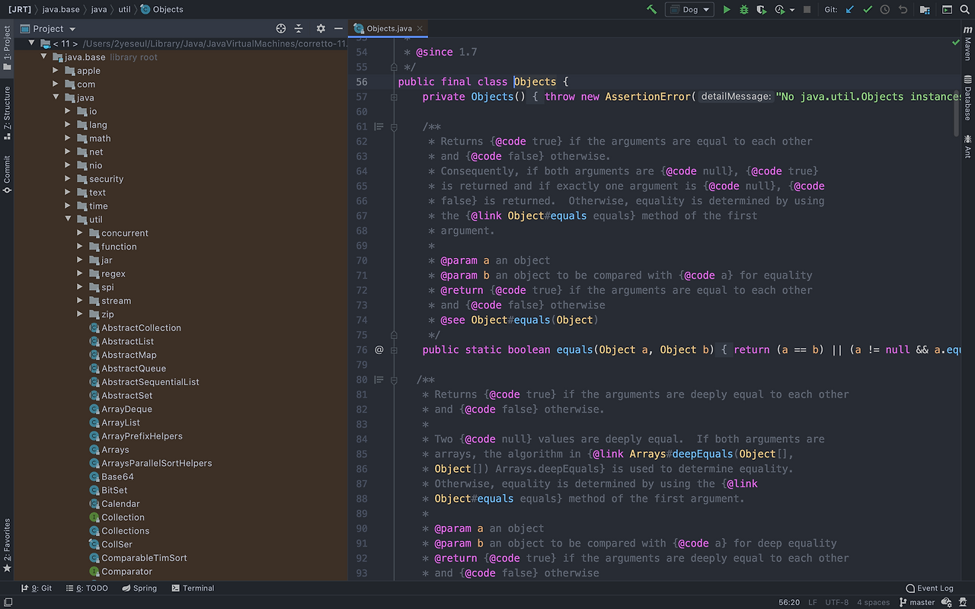
Task: Open the Event Log
Action: point(929,588)
